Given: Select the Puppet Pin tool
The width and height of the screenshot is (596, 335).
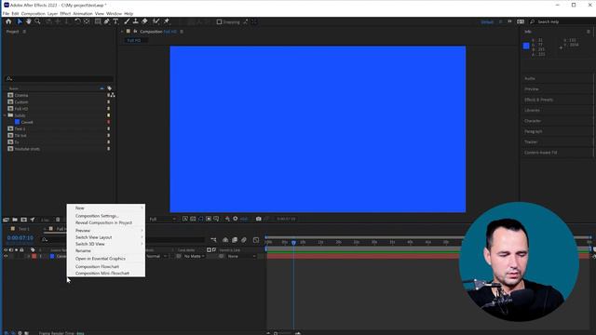Looking at the screenshot, I should (x=166, y=21).
